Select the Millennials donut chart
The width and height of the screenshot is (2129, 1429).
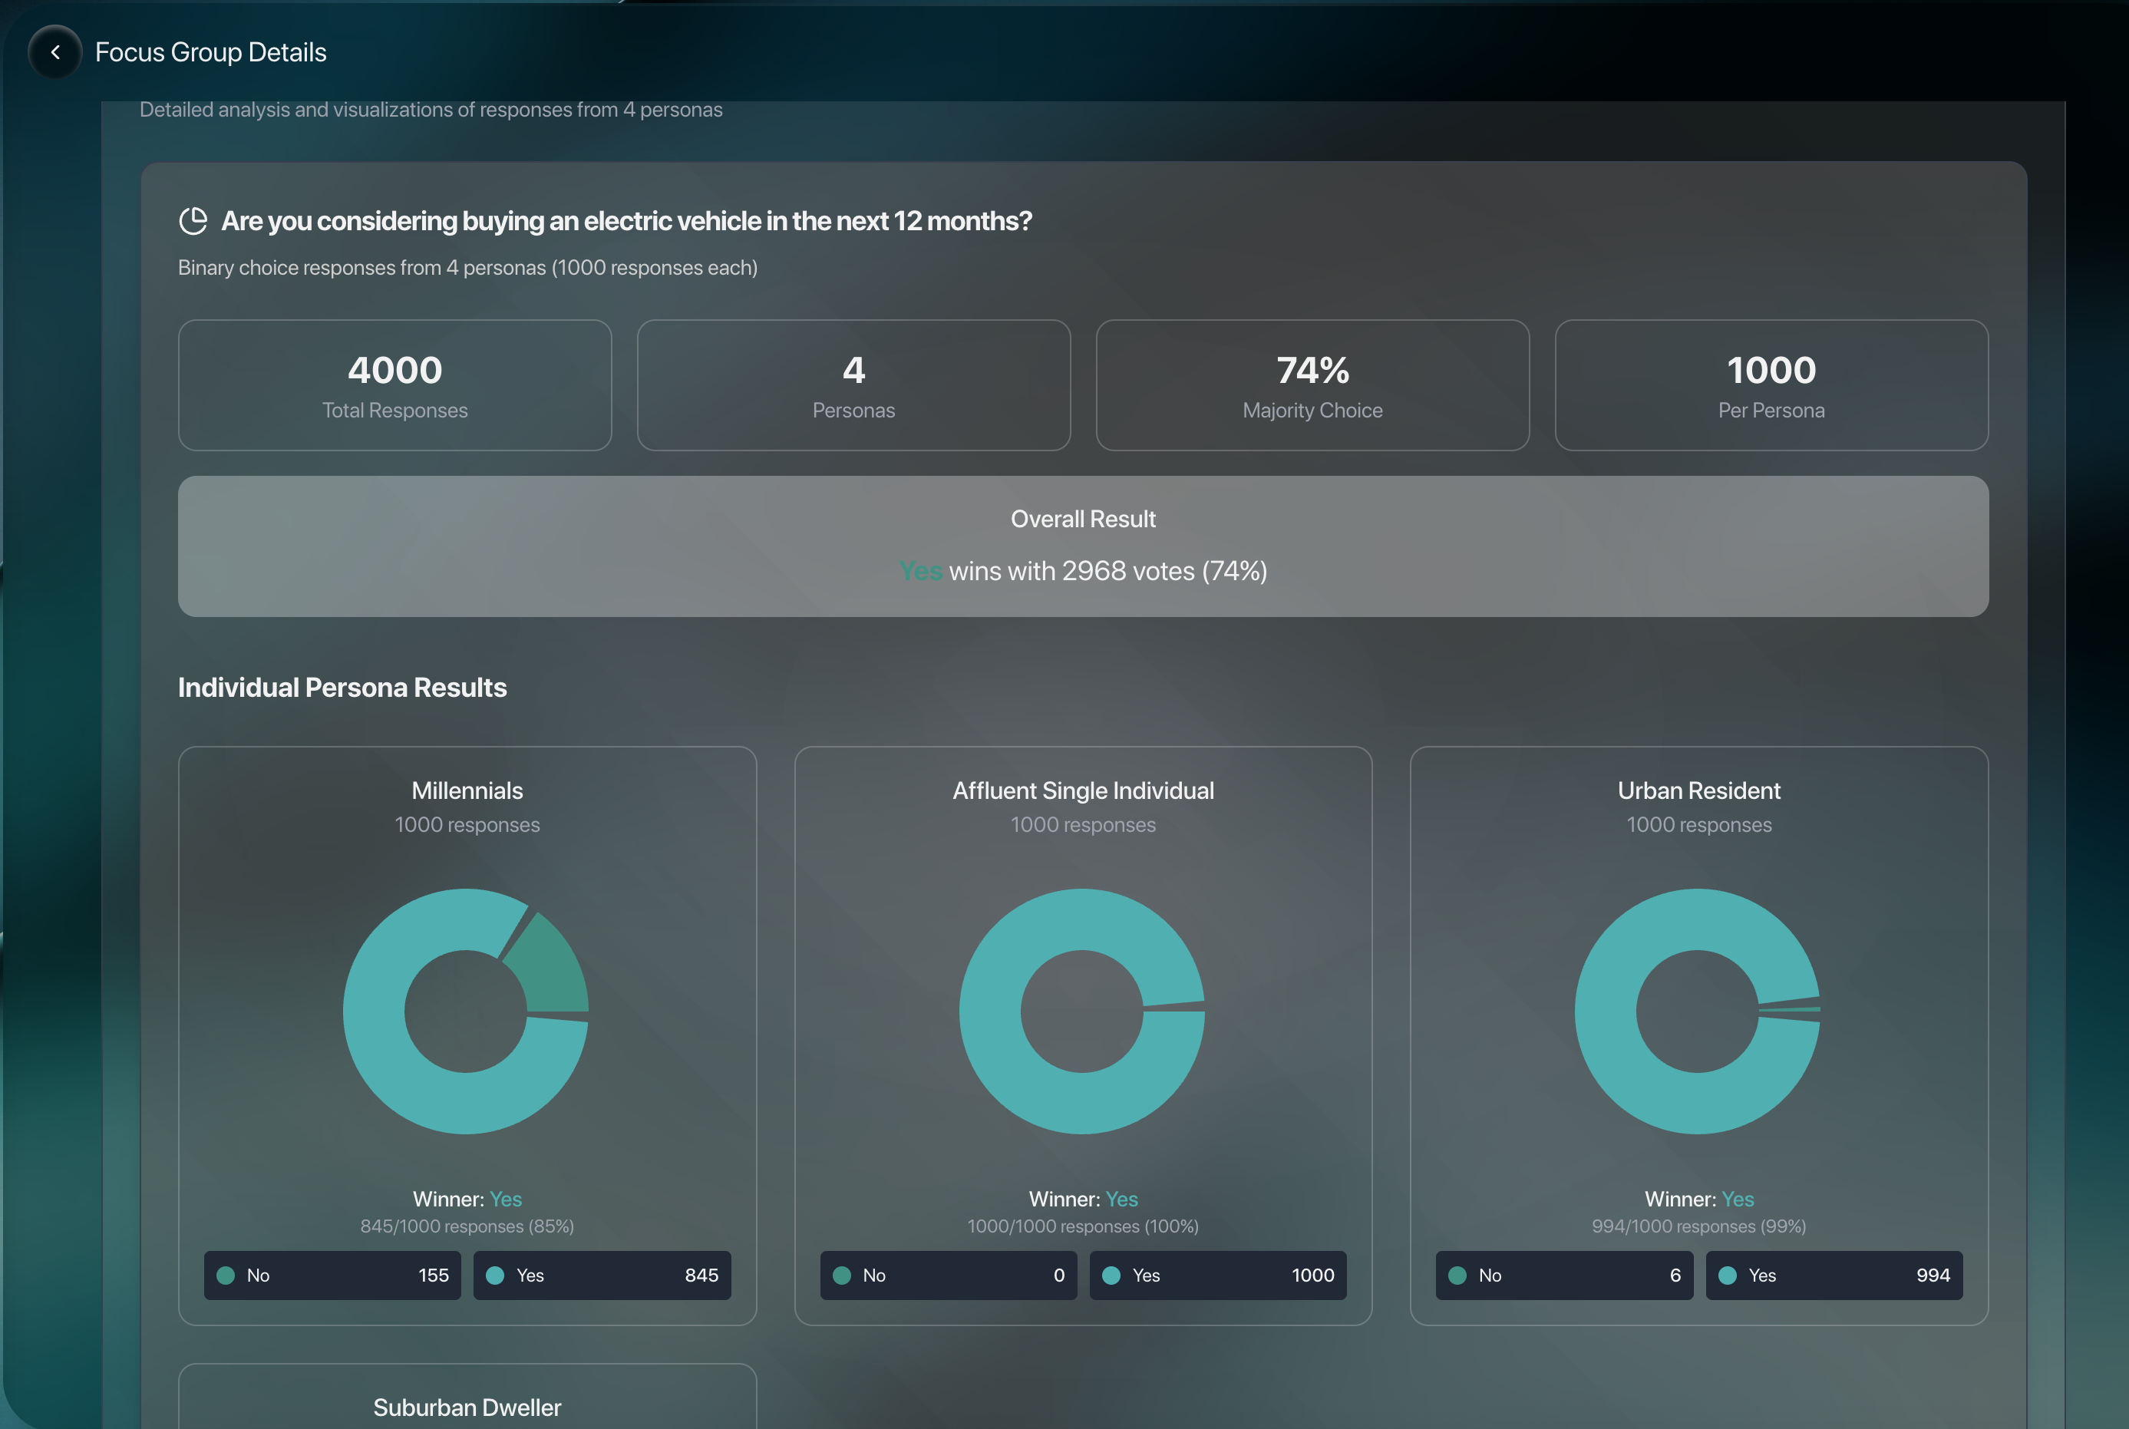coord(467,1012)
